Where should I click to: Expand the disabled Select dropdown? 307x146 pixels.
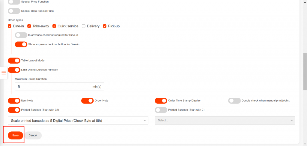pyautogui.click(x=225, y=121)
